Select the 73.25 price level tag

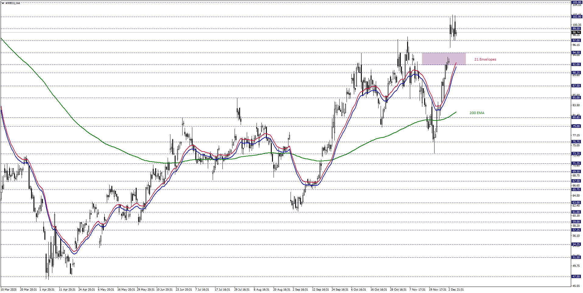pyautogui.click(x=576, y=154)
